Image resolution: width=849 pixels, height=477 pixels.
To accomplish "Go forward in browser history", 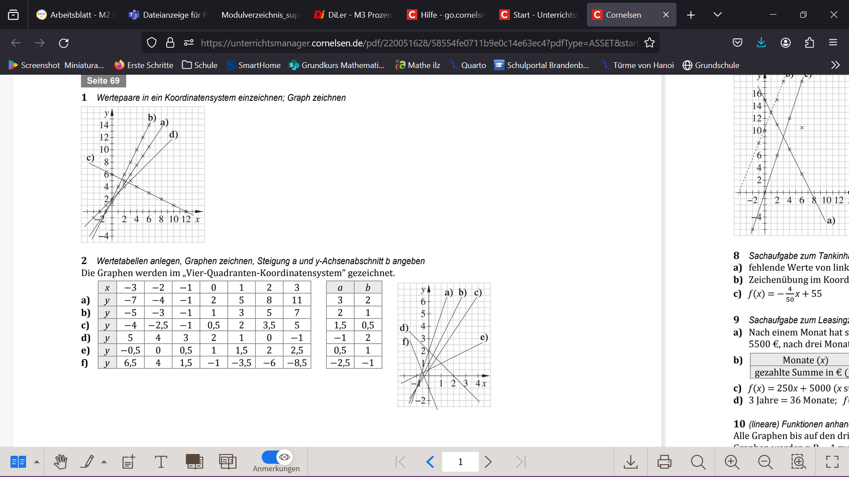I will 40,43.
